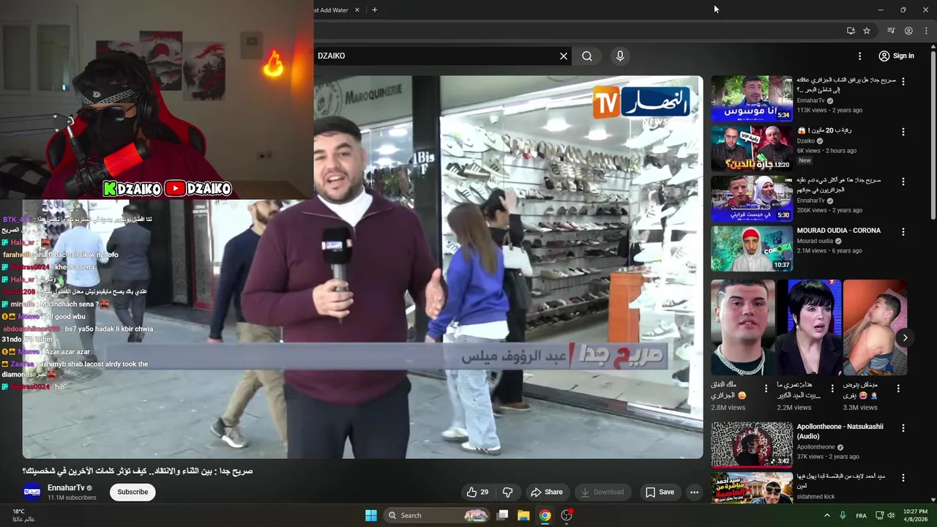Open the Windows Start menu
This screenshot has height=527, width=937.
pos(371,515)
